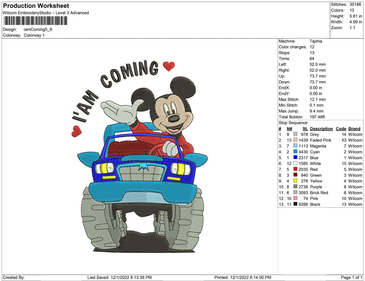Click the barcode below the software name
The width and height of the screenshot is (365, 281).
click(35, 21)
